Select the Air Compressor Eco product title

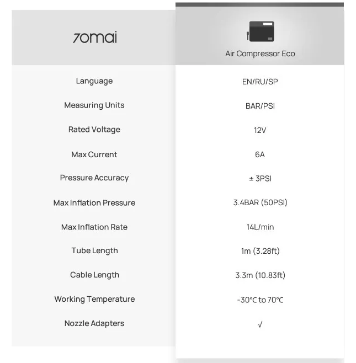[260, 54]
